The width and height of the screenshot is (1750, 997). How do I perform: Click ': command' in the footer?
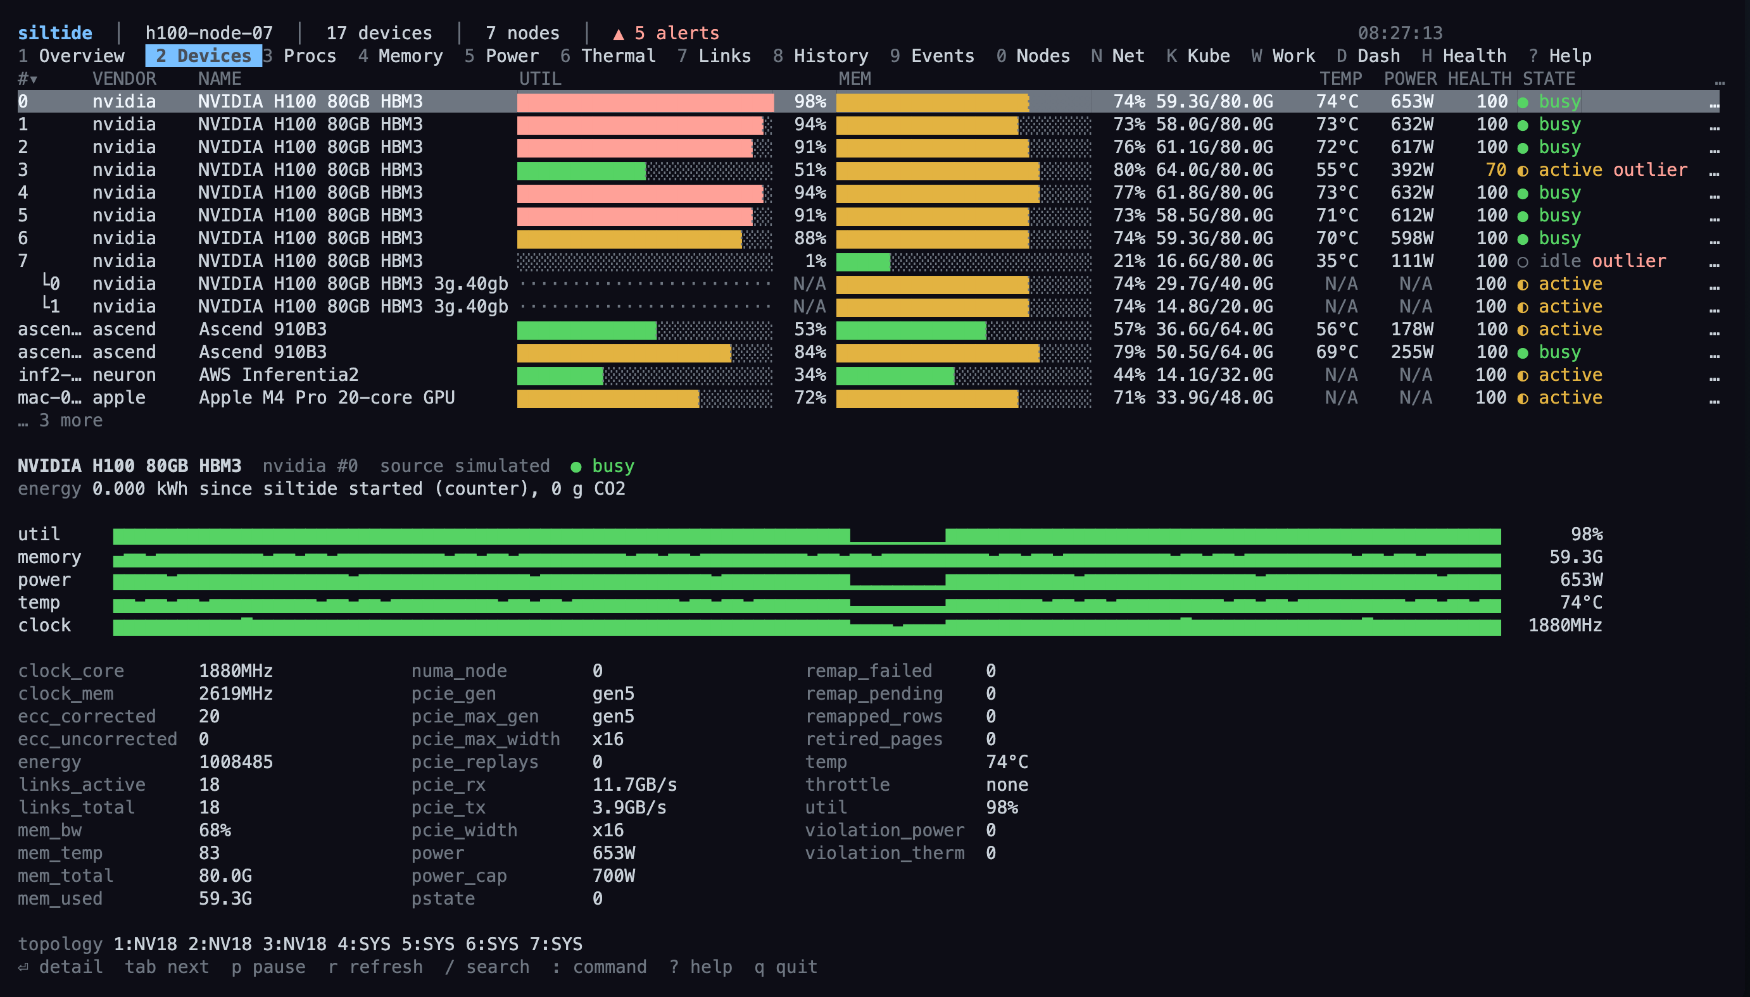click(x=599, y=967)
